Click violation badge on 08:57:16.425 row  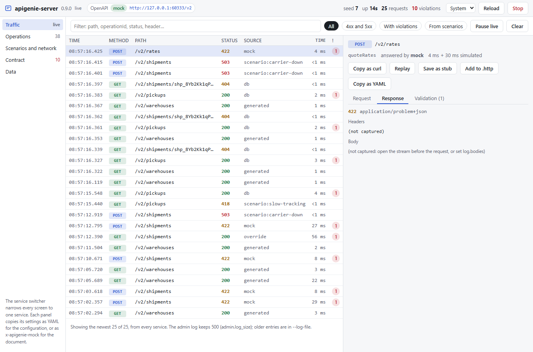(x=336, y=51)
